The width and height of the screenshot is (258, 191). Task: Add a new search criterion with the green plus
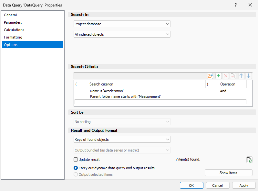coord(219,76)
